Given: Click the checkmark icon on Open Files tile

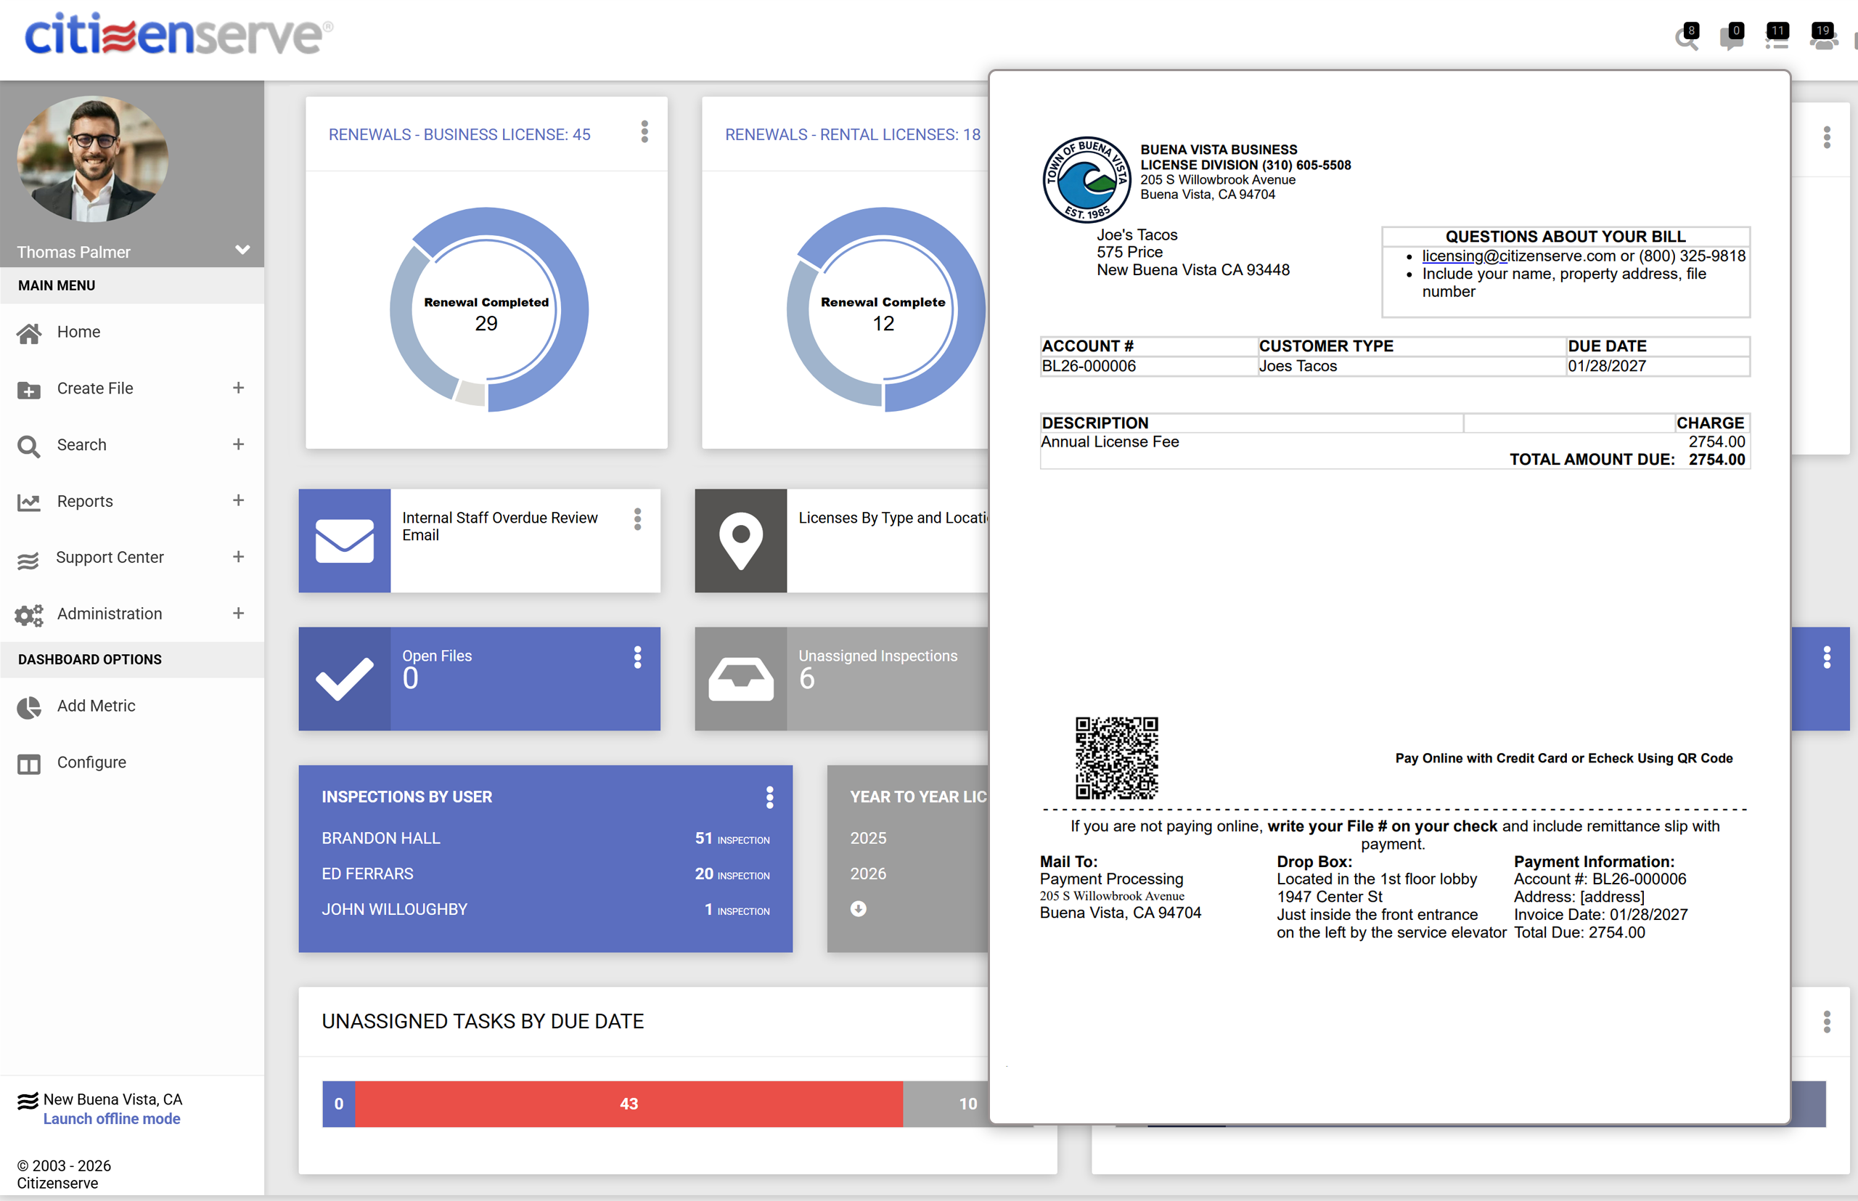Looking at the screenshot, I should click(344, 678).
